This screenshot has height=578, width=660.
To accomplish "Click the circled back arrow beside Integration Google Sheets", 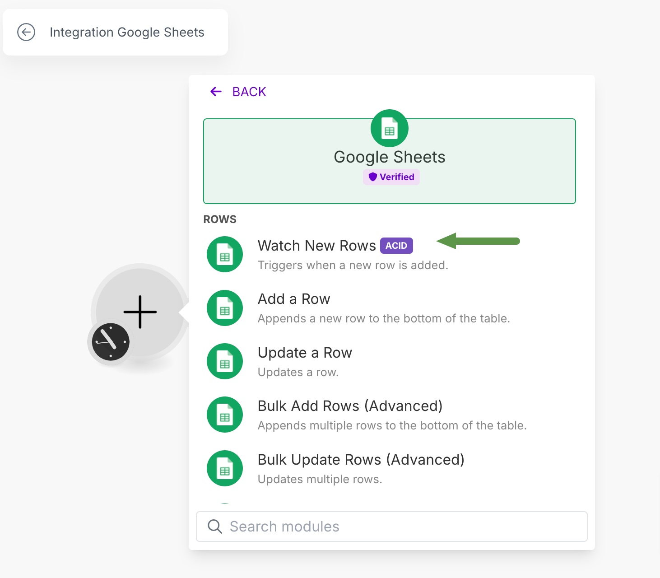I will [26, 32].
